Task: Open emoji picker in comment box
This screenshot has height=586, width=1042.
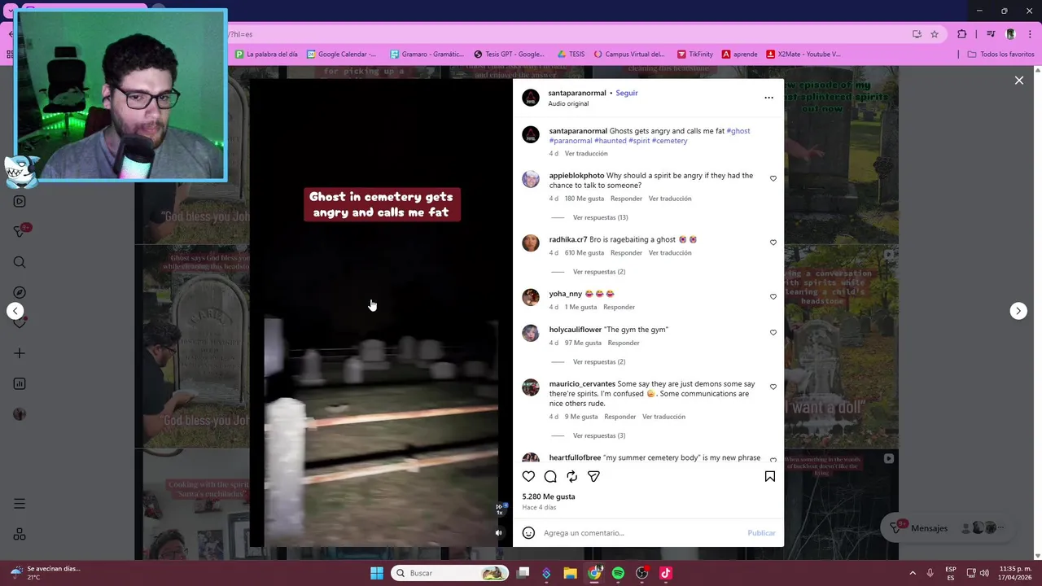Action: point(528,533)
